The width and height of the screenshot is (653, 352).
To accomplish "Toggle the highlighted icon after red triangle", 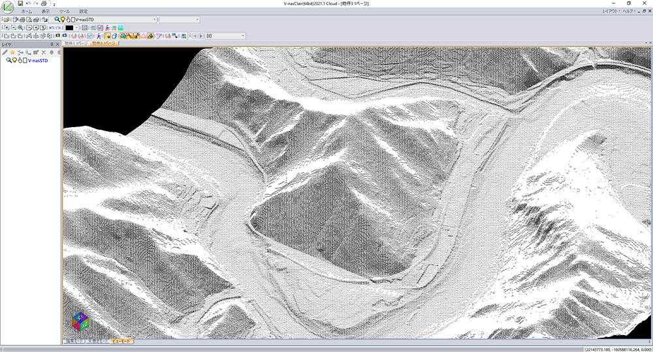I will (x=150, y=36).
